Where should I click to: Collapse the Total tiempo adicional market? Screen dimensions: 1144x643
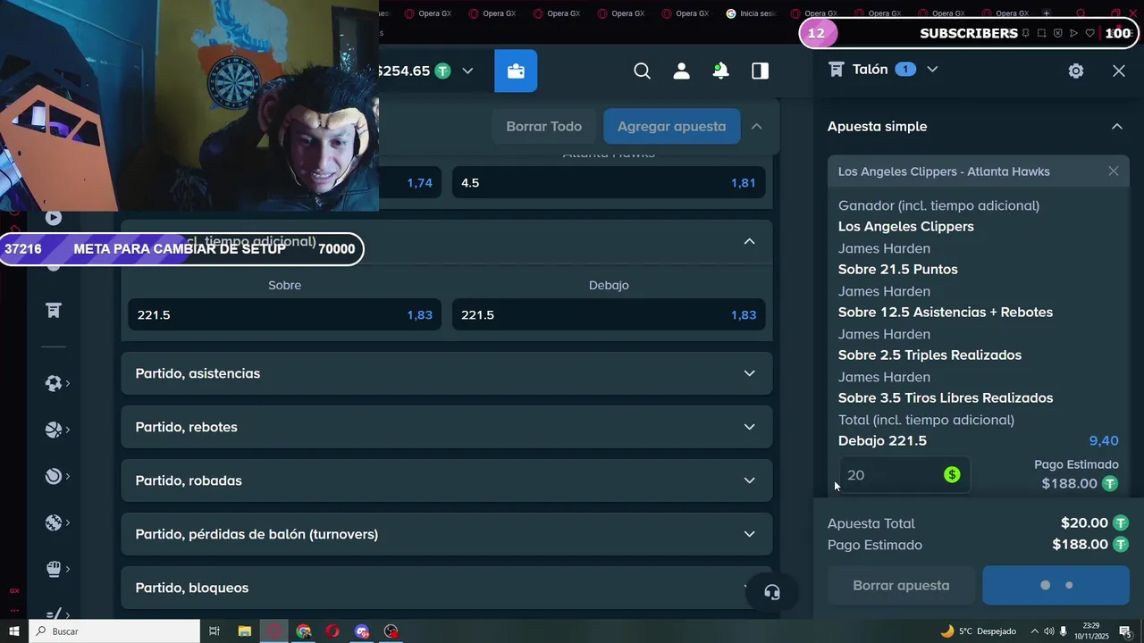pyautogui.click(x=749, y=241)
